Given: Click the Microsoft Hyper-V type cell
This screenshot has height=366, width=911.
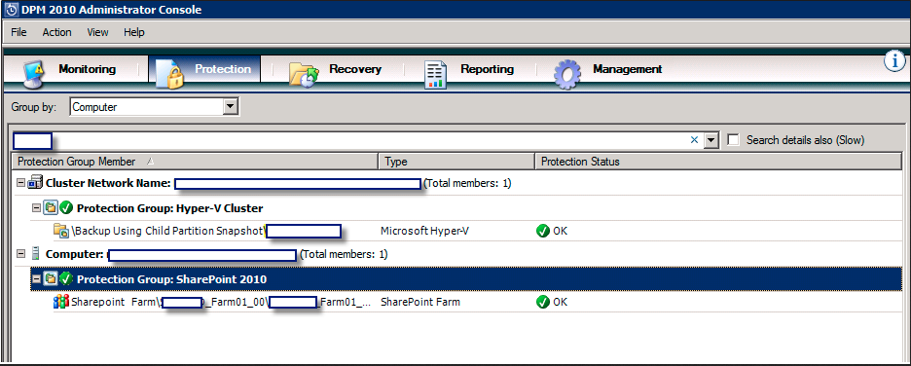Looking at the screenshot, I should point(424,232).
